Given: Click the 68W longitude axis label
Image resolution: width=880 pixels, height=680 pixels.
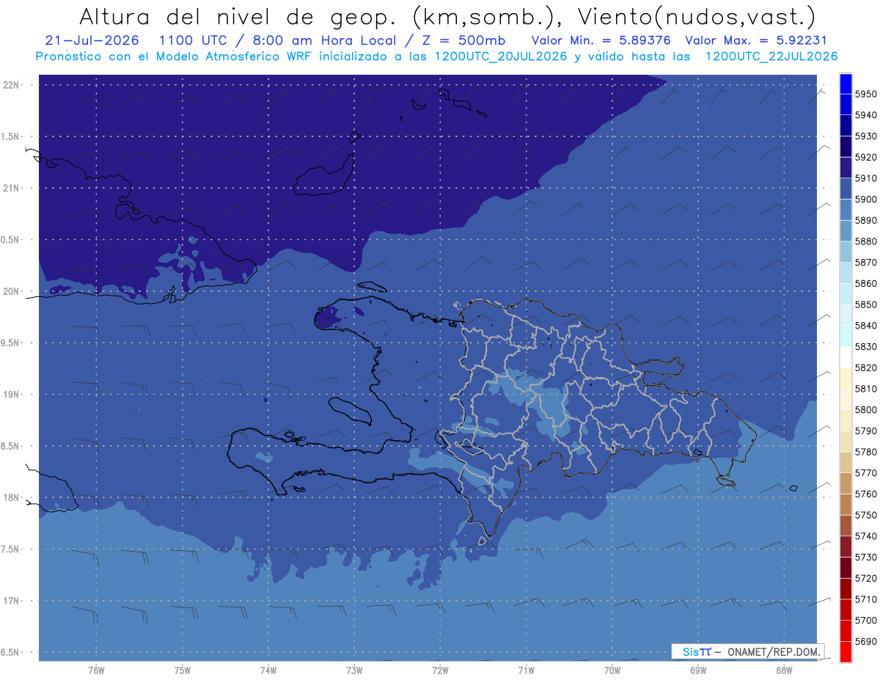Looking at the screenshot, I should click(783, 670).
